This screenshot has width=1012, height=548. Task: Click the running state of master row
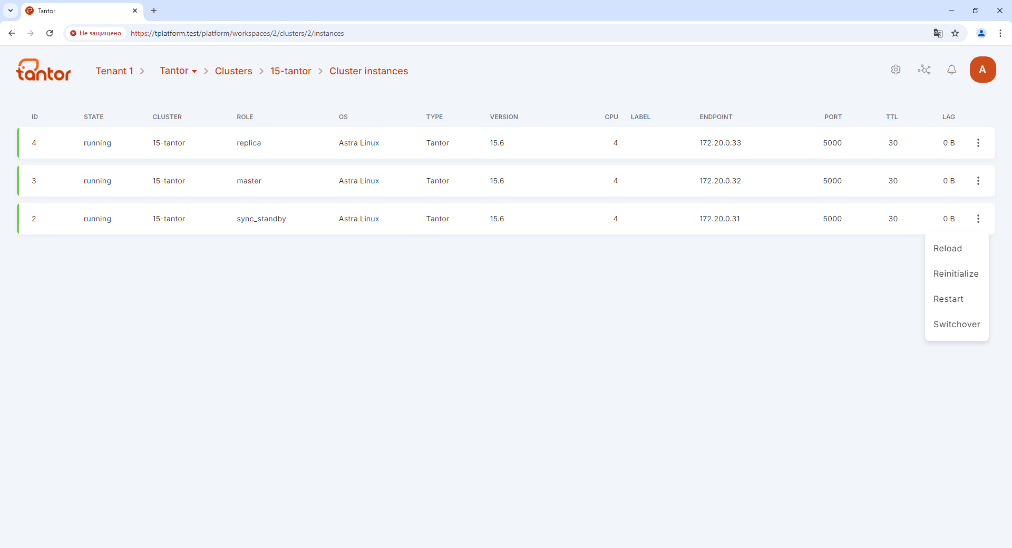click(x=98, y=181)
